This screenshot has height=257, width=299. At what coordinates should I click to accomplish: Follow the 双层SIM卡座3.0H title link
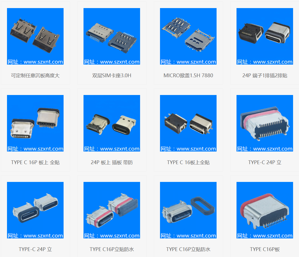point(112,76)
